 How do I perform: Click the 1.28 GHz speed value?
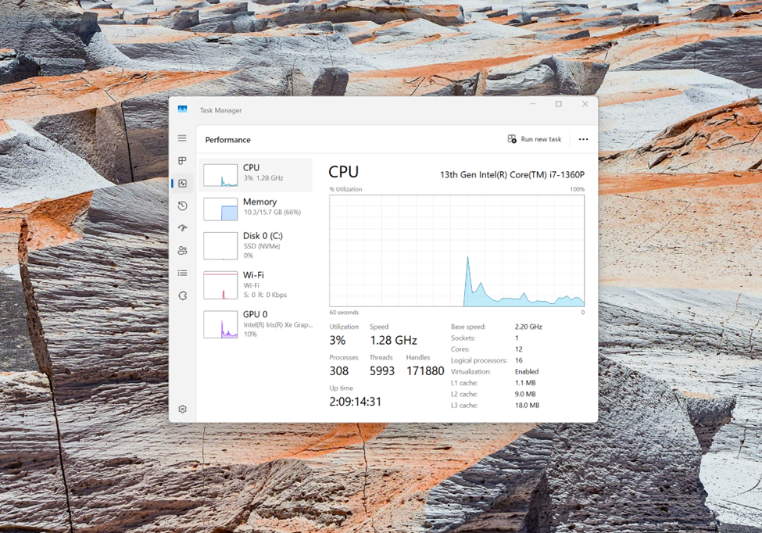[393, 340]
